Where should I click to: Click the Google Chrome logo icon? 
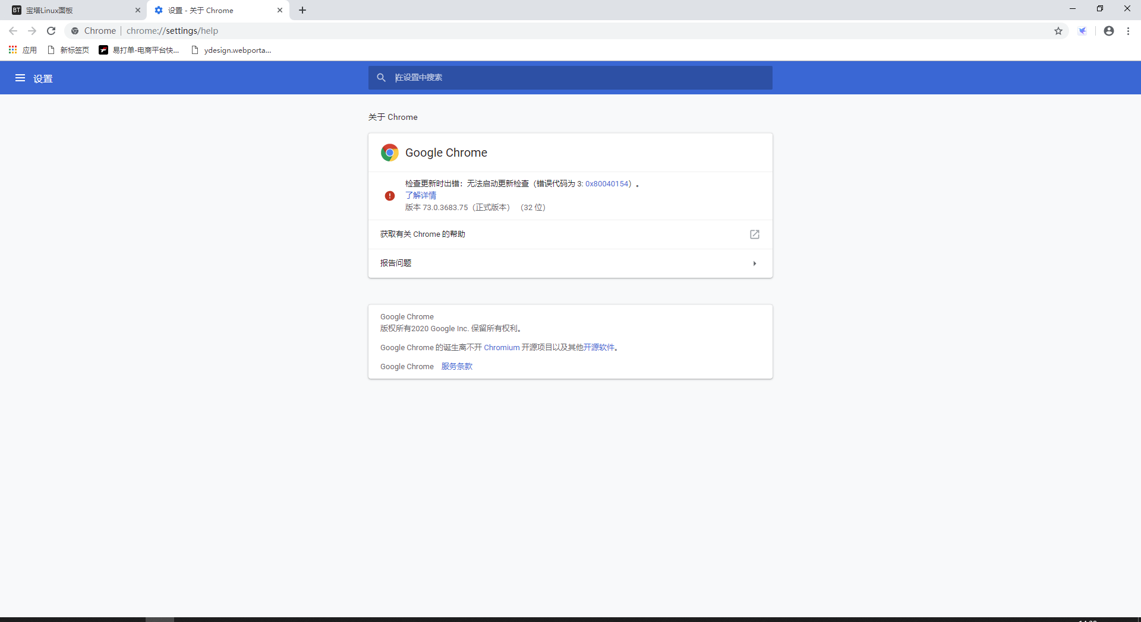(390, 153)
